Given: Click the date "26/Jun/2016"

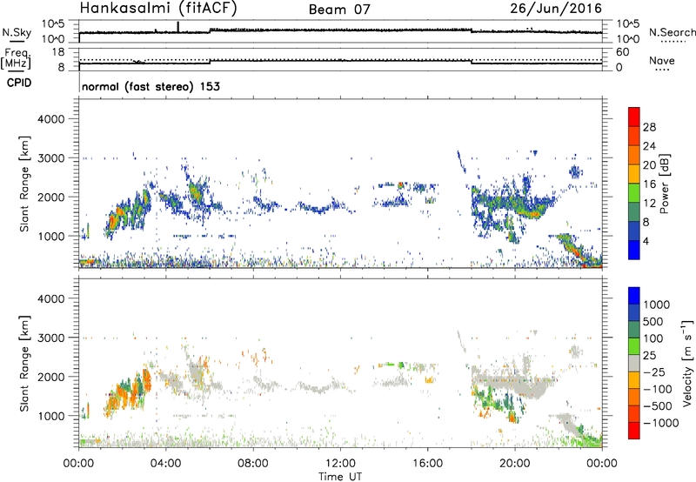Looking at the screenshot, I should click(556, 9).
